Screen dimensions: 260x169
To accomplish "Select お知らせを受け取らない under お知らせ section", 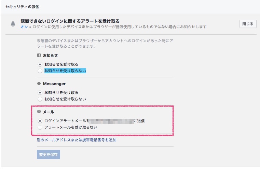I will (40, 71).
